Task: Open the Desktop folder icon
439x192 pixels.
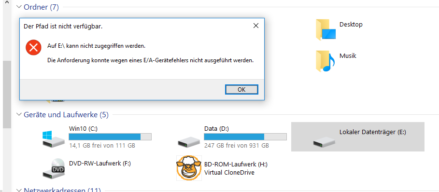Action: tap(326, 29)
